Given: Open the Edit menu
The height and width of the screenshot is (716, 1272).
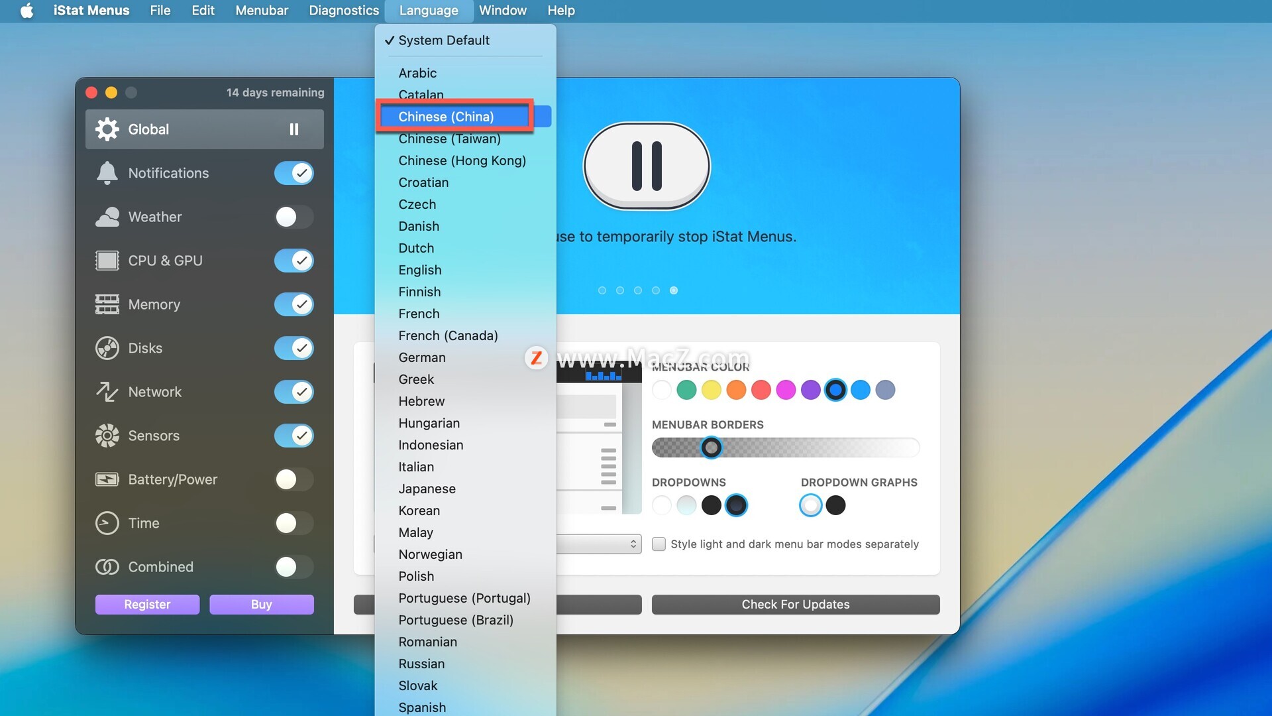Looking at the screenshot, I should pos(203,11).
